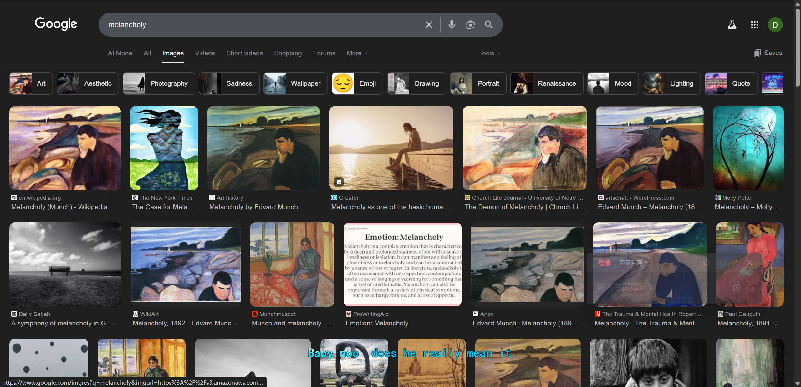
Task: Select the Quote filter chip
Action: 731,83
